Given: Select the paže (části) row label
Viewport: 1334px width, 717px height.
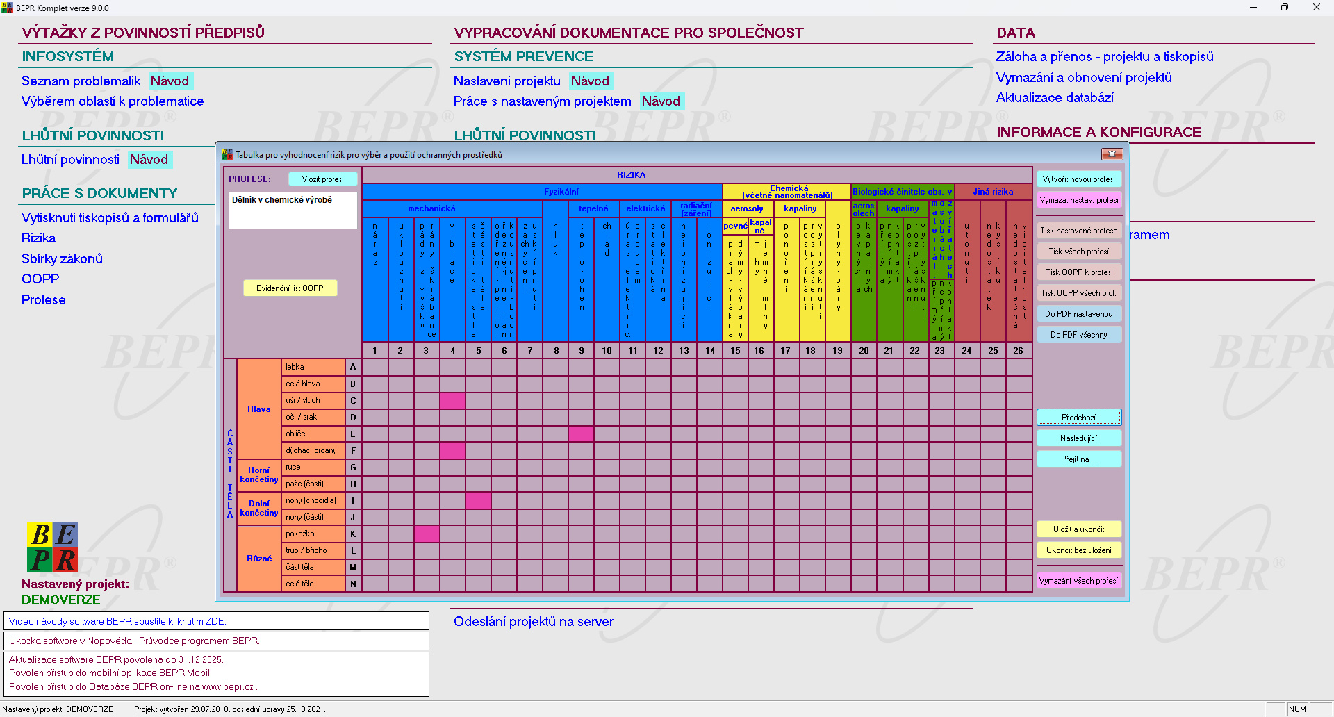Looking at the screenshot, I should click(314, 484).
